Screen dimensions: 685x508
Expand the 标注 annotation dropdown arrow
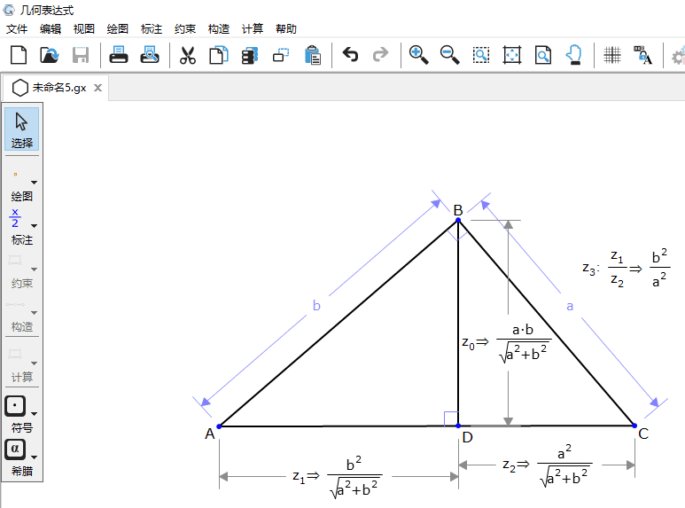coord(35,225)
